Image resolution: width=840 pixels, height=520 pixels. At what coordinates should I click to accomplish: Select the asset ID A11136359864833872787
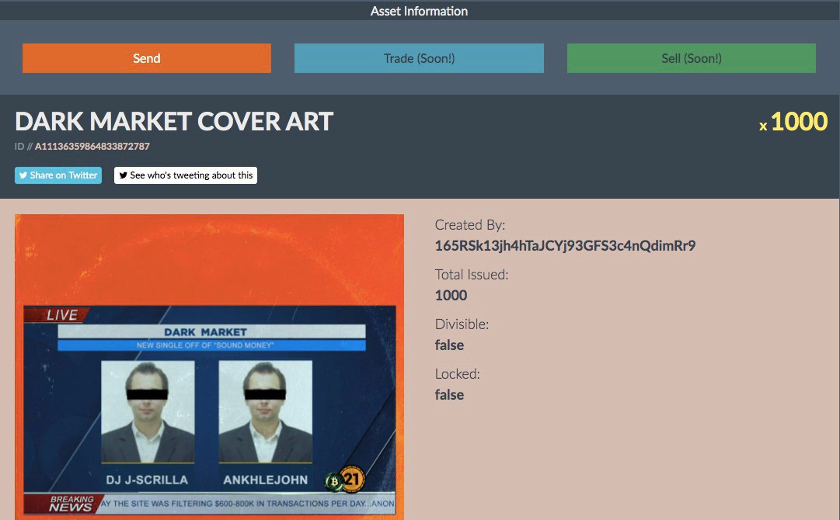(x=92, y=146)
